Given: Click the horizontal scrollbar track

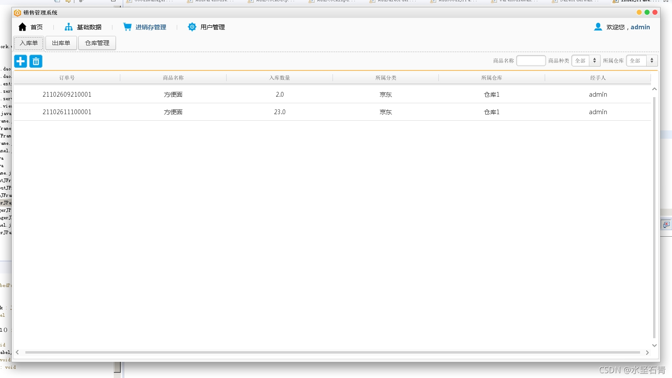Looking at the screenshot, I should tap(332, 352).
